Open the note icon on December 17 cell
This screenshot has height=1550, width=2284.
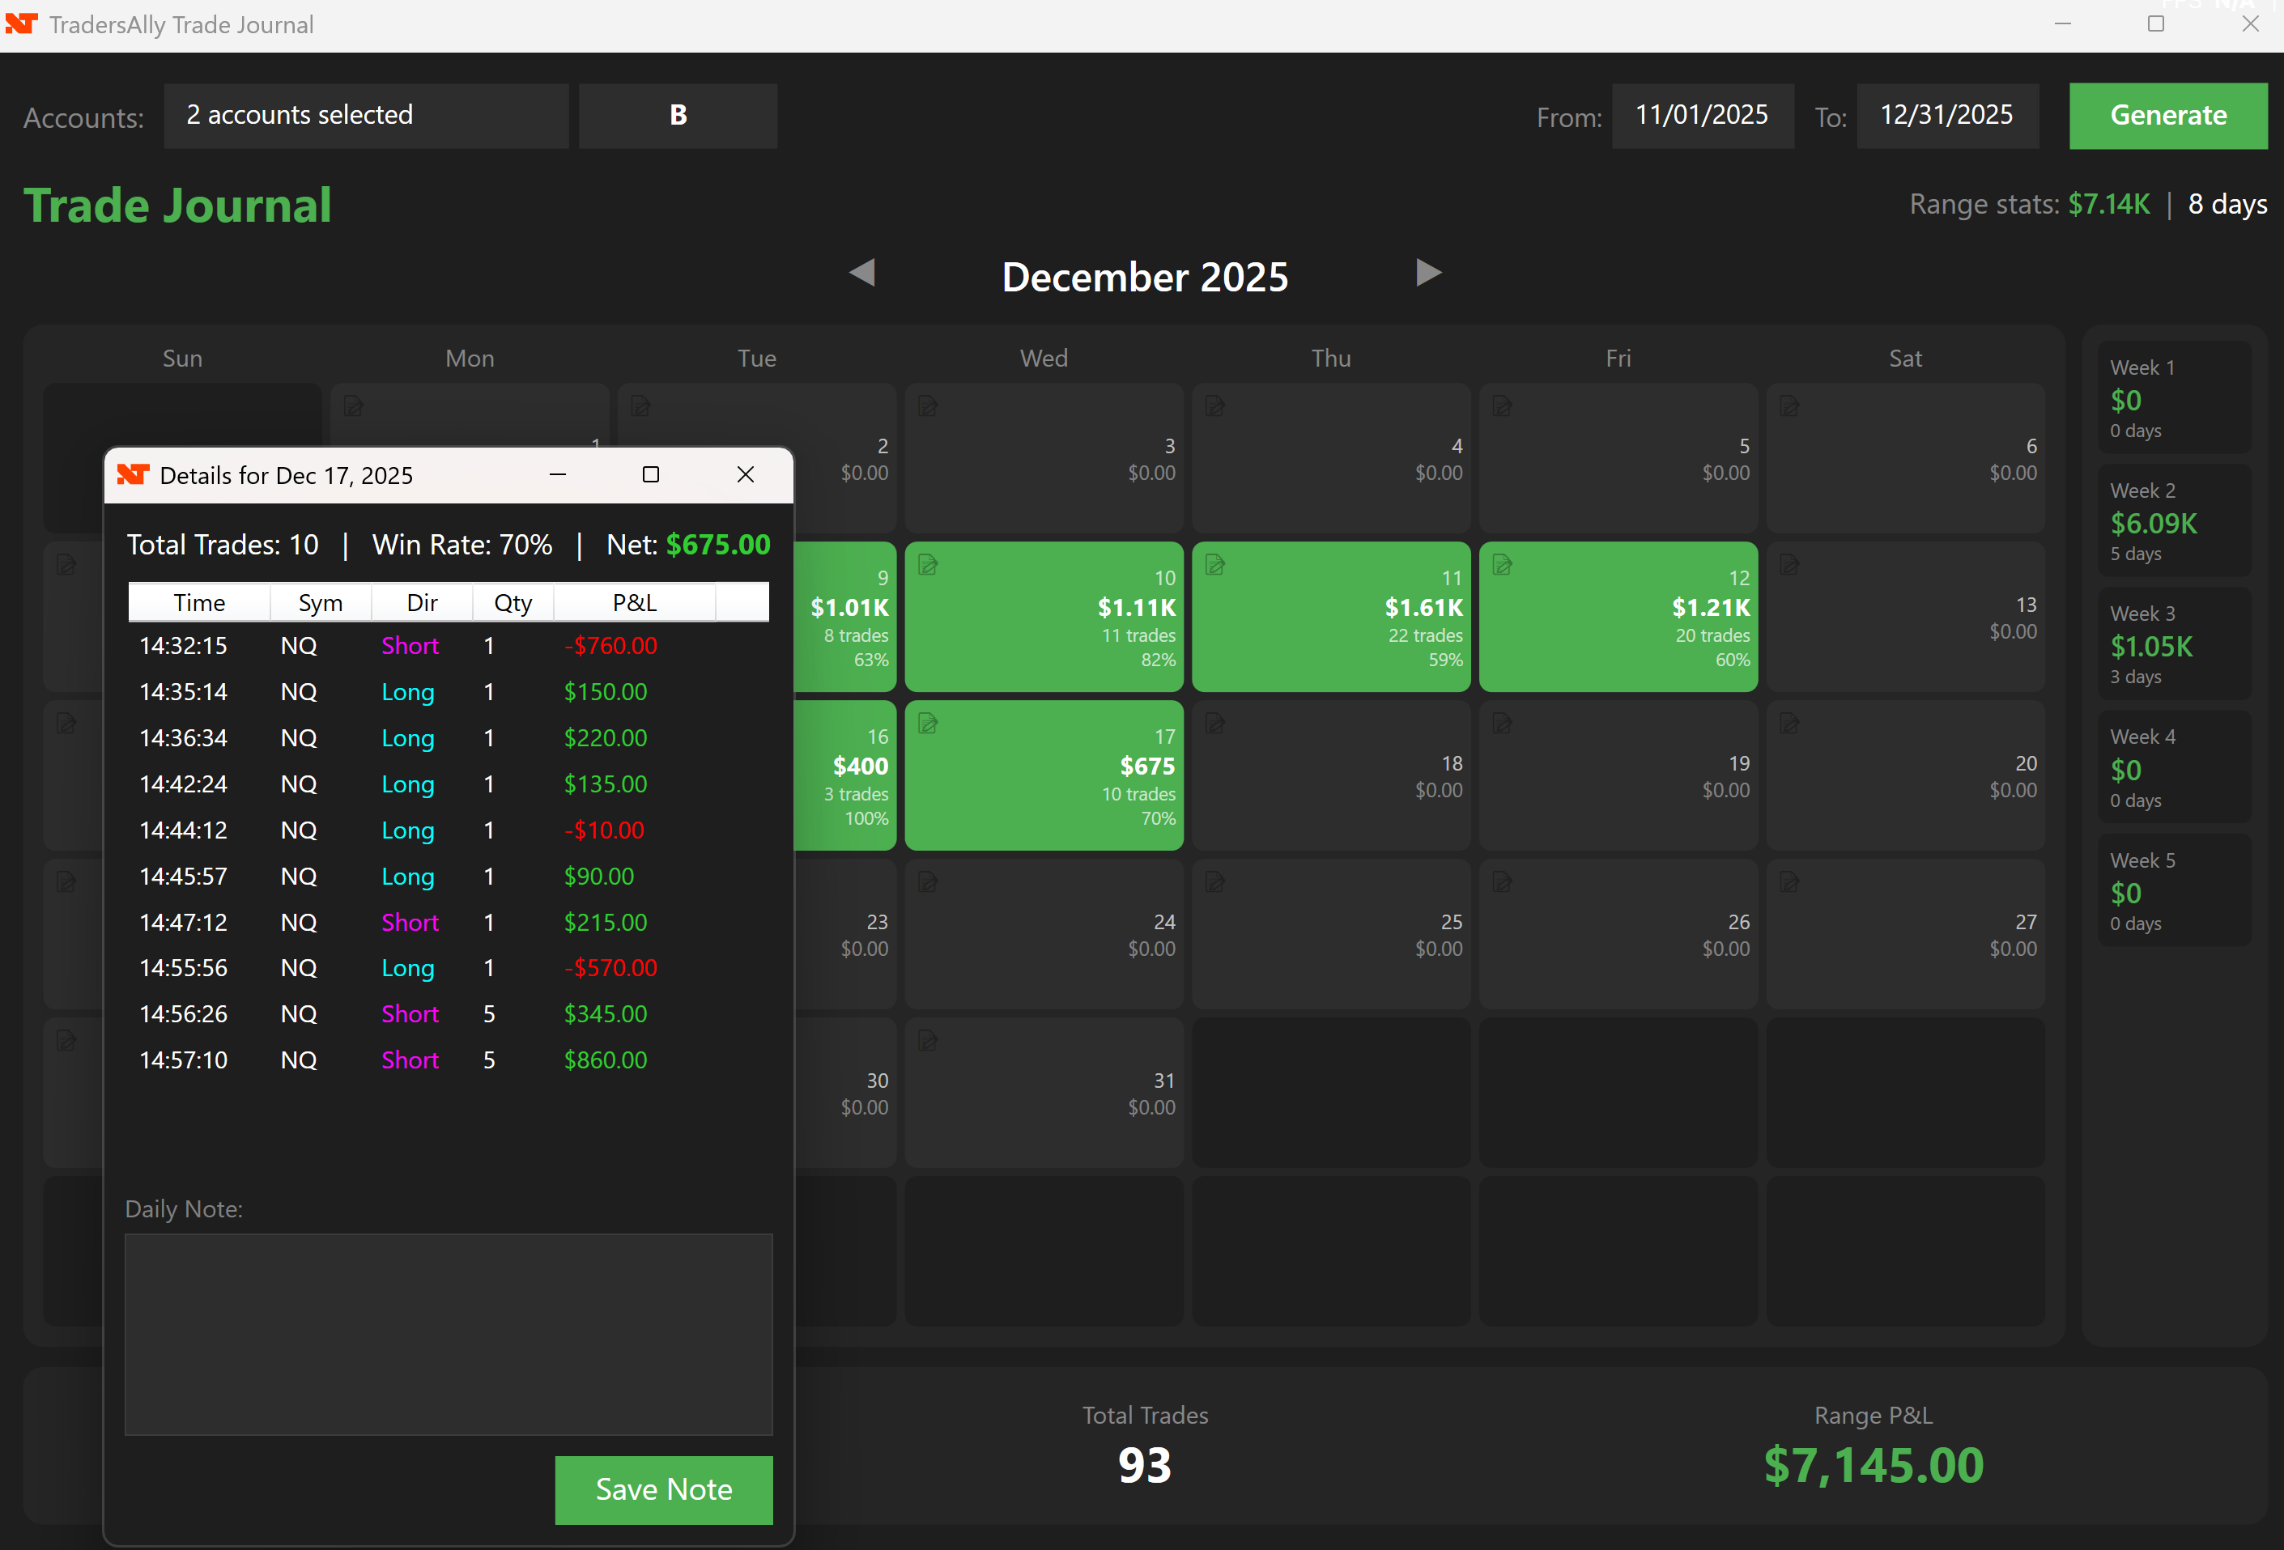[x=928, y=724]
